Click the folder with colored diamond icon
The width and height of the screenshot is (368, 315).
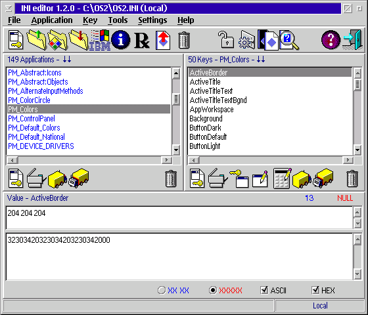(x=57, y=40)
